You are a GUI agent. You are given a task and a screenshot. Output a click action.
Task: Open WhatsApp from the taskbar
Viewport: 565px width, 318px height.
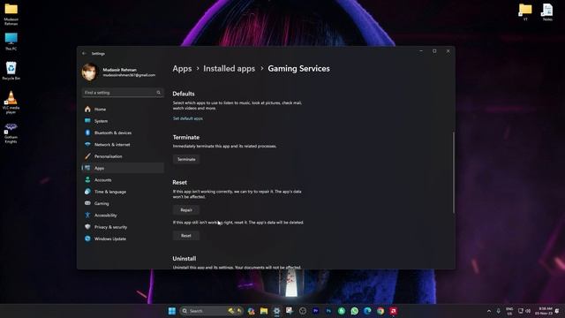click(x=355, y=311)
